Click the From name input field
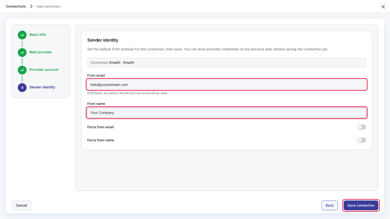The image size is (390, 219). click(x=227, y=113)
